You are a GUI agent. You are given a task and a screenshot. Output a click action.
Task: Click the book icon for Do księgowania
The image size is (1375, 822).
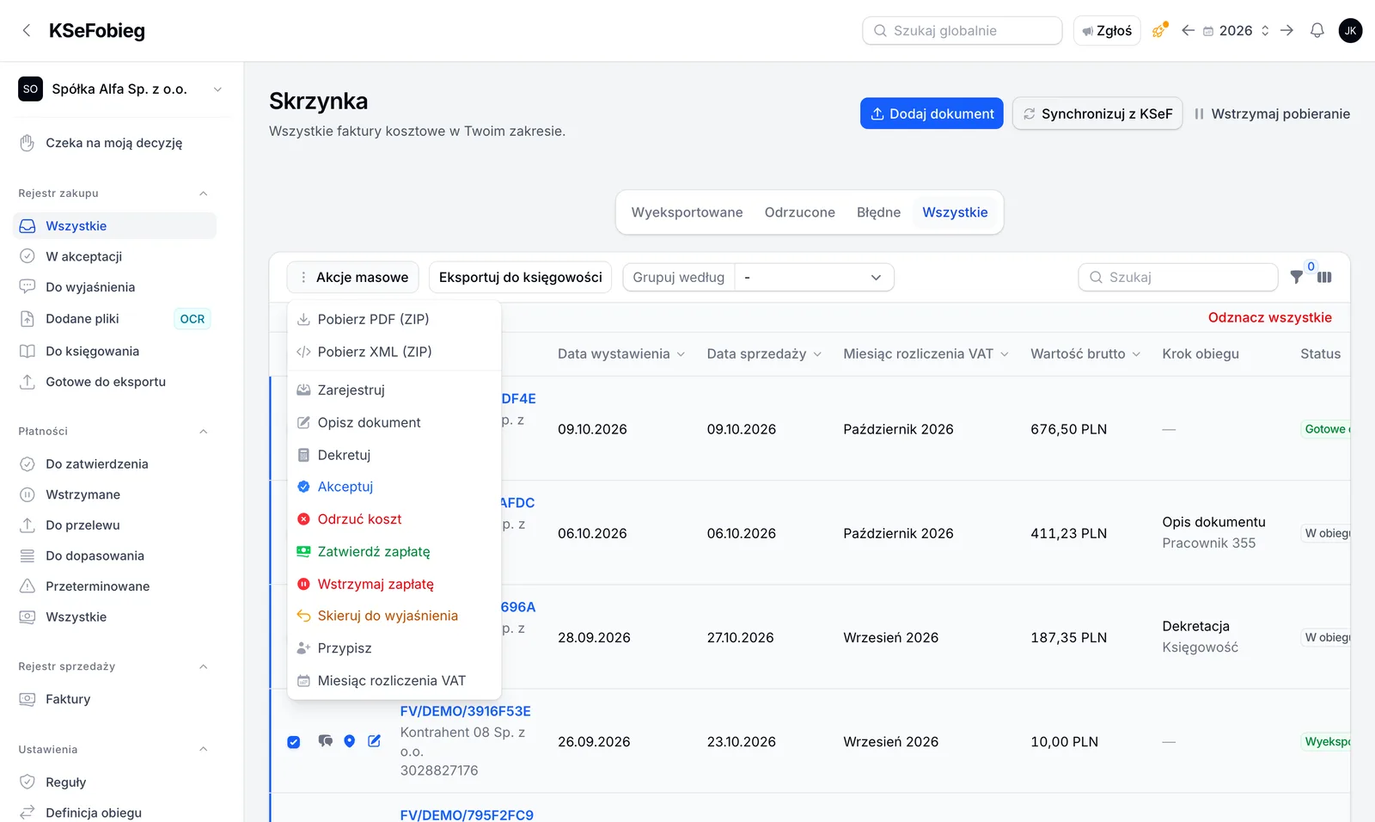(x=27, y=351)
